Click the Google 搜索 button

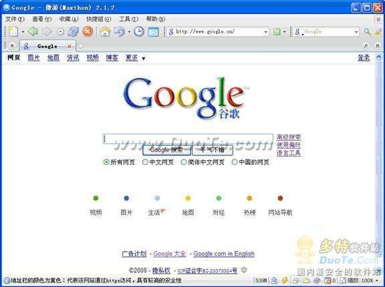pos(166,150)
